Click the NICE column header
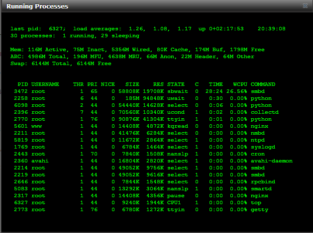 point(108,84)
